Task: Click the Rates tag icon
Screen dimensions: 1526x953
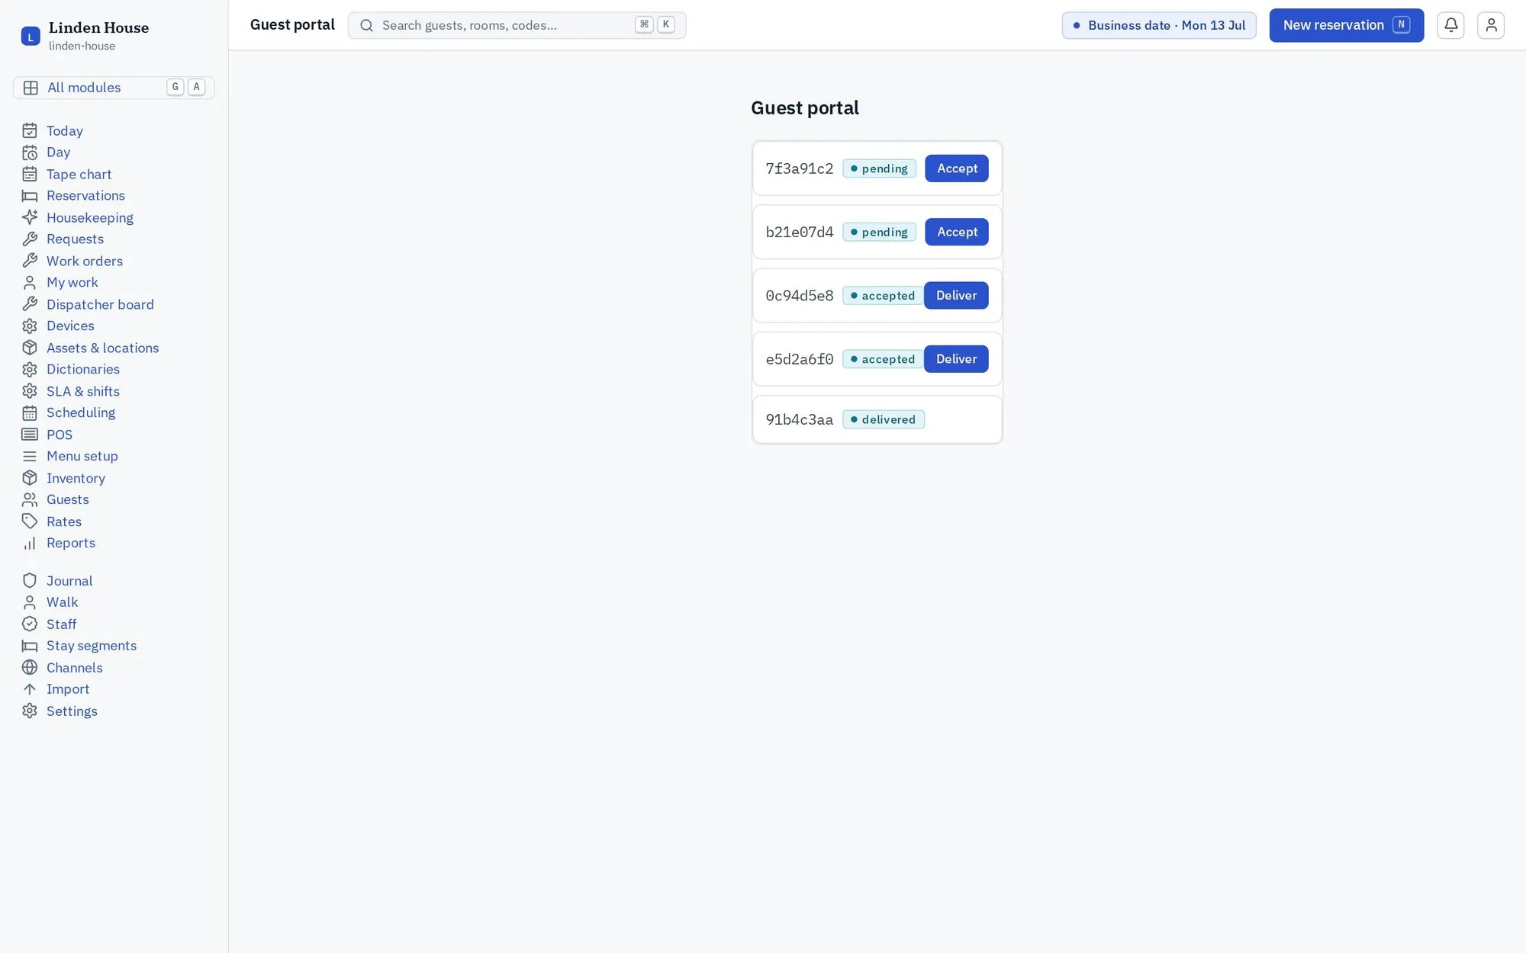Action: point(30,521)
